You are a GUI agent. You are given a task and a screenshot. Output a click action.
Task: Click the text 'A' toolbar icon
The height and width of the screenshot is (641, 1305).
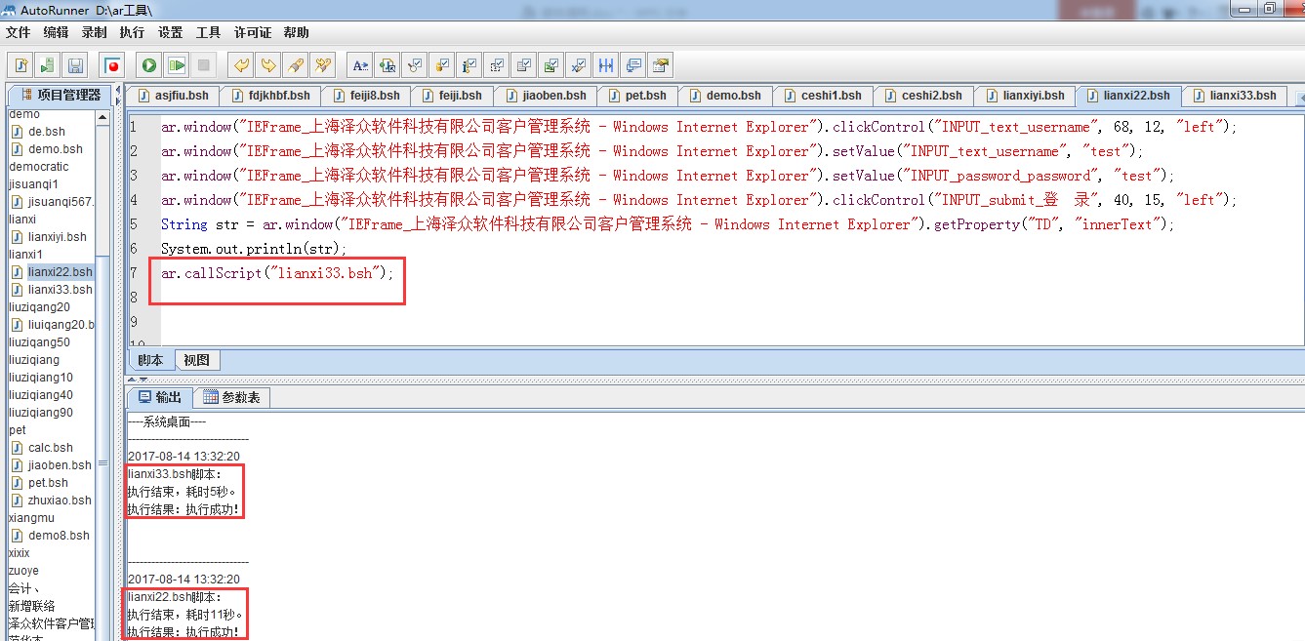[x=360, y=65]
